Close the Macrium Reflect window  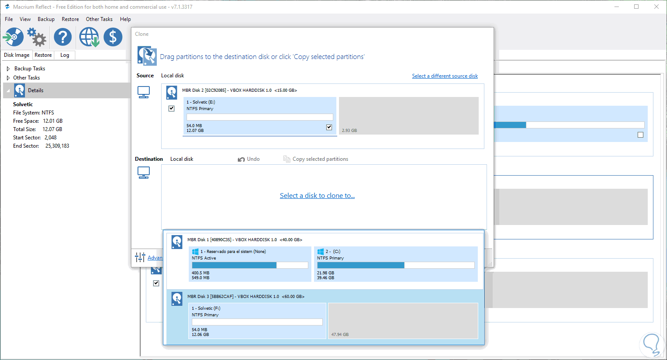[x=656, y=7]
